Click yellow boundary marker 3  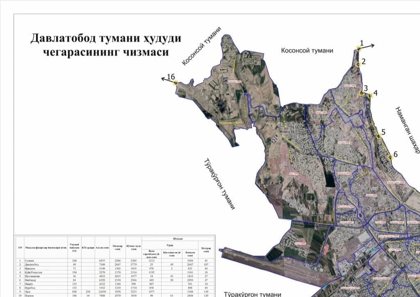[x=361, y=93]
